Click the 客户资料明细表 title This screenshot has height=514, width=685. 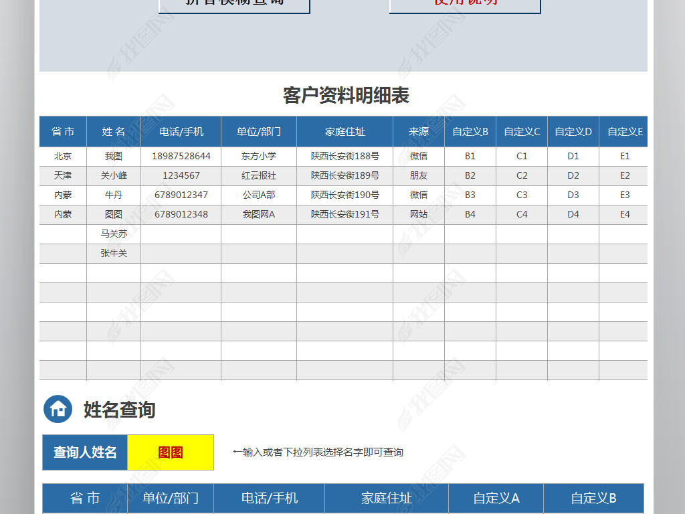tap(347, 96)
